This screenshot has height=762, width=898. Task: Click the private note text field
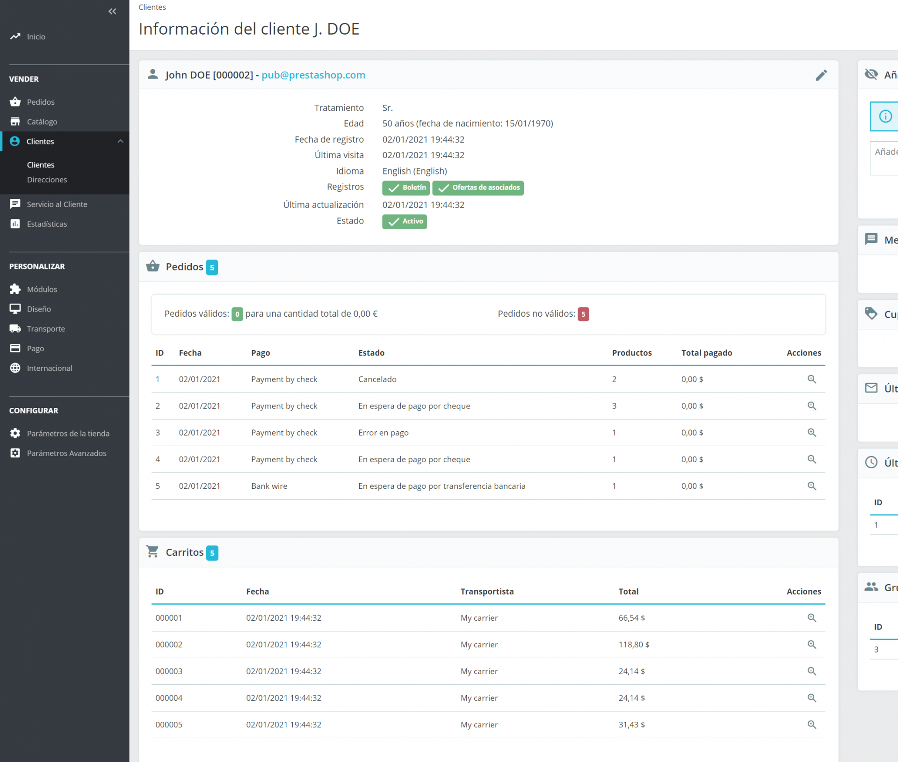point(885,159)
